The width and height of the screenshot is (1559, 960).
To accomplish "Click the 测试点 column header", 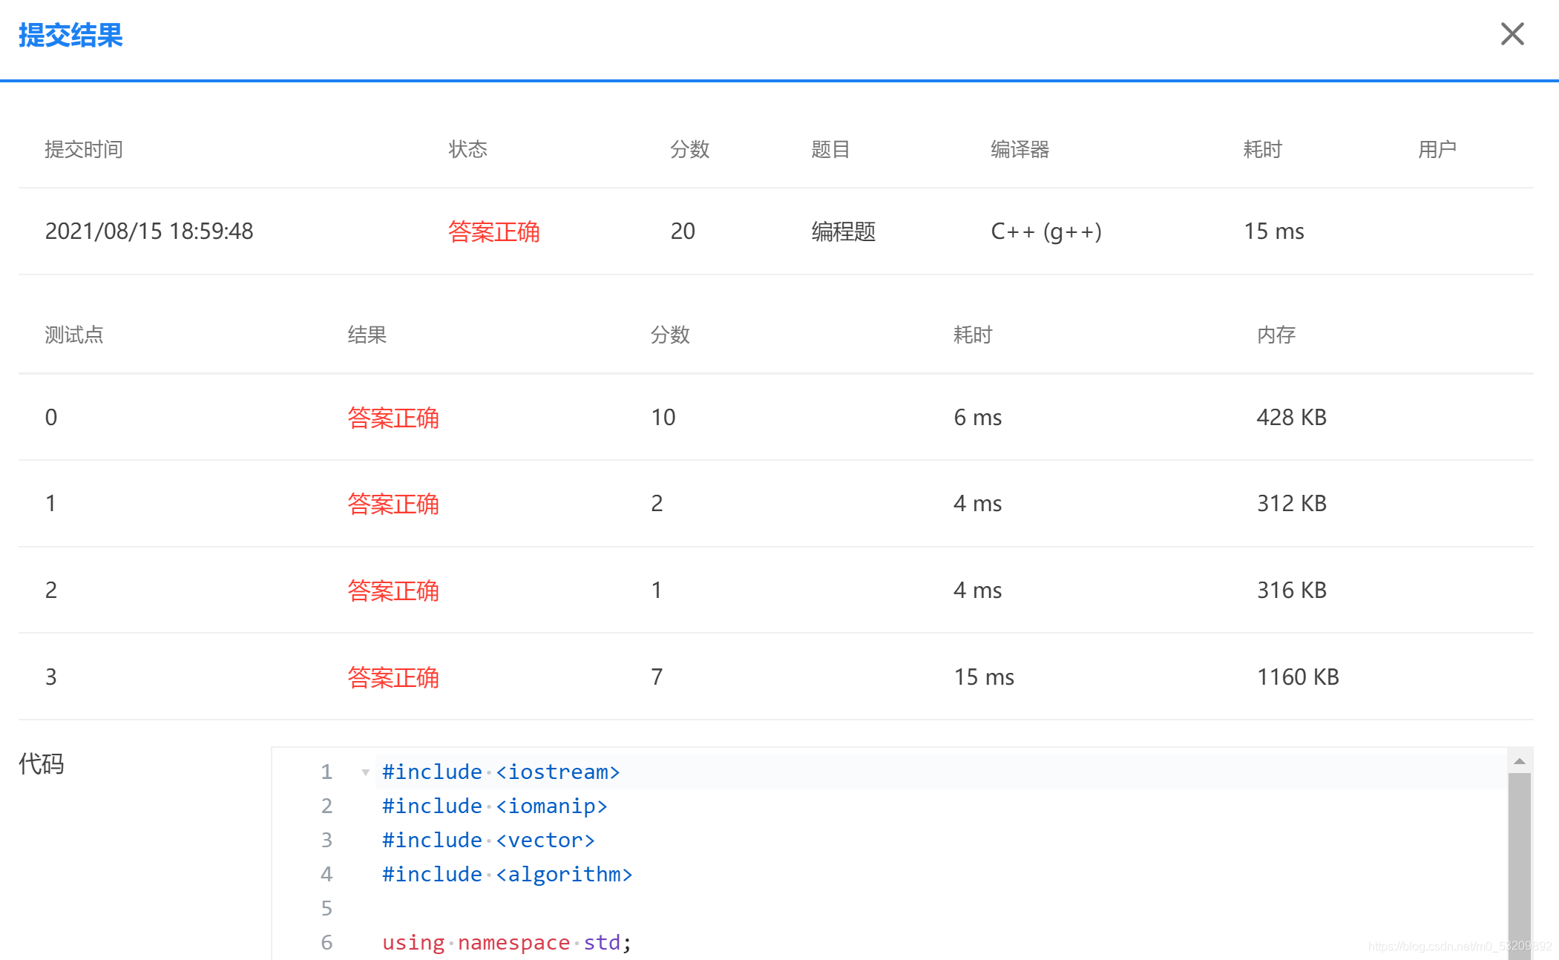I will click(74, 335).
